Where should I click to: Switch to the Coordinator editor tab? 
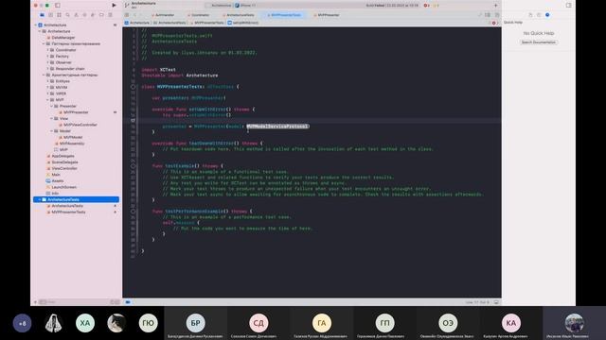(199, 15)
